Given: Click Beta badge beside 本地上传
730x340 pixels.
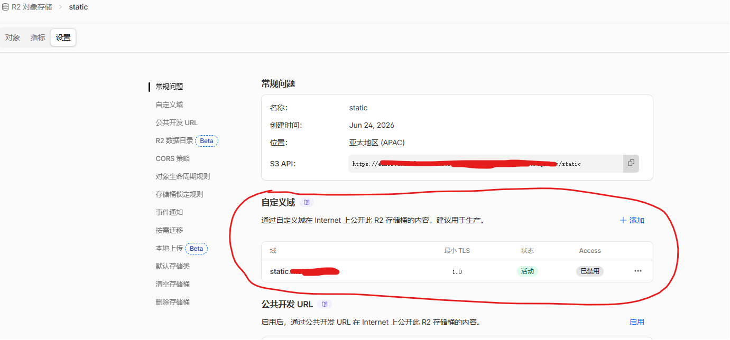Looking at the screenshot, I should (196, 249).
